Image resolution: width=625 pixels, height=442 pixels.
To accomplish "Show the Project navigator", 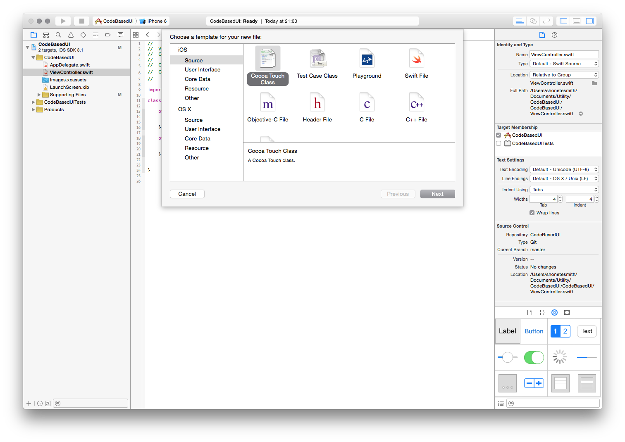I will pos(34,35).
